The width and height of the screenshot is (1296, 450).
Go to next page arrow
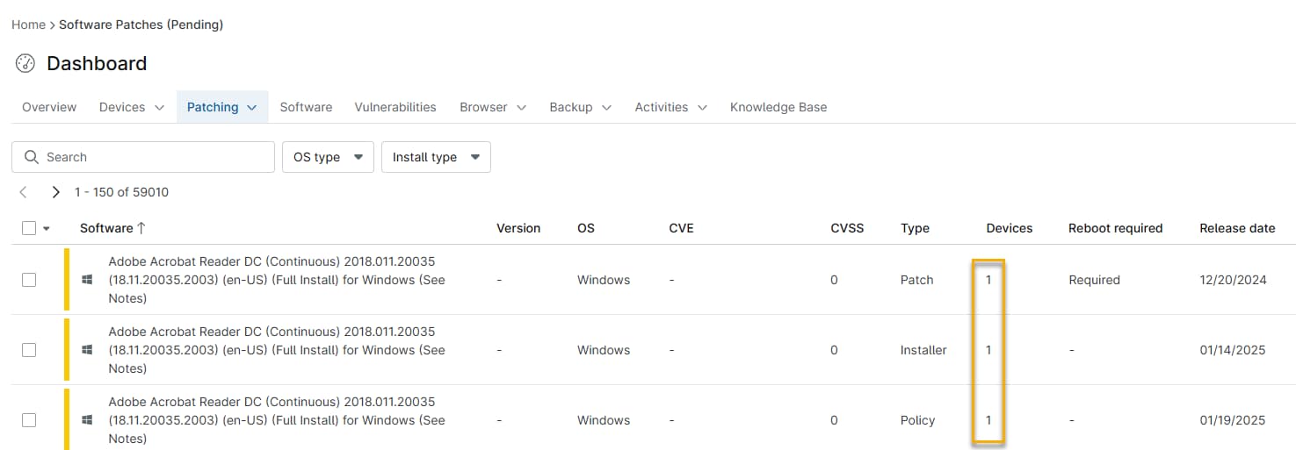[x=55, y=192]
